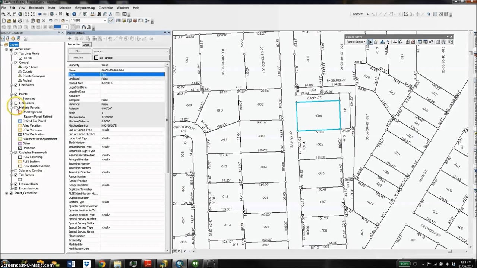Save the map document
This screenshot has width=477, height=268.
pyautogui.click(x=15, y=20)
